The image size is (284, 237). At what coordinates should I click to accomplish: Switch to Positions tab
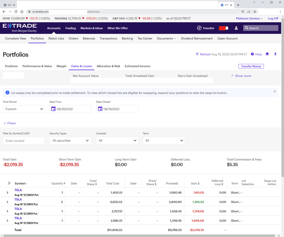click(x=12, y=66)
